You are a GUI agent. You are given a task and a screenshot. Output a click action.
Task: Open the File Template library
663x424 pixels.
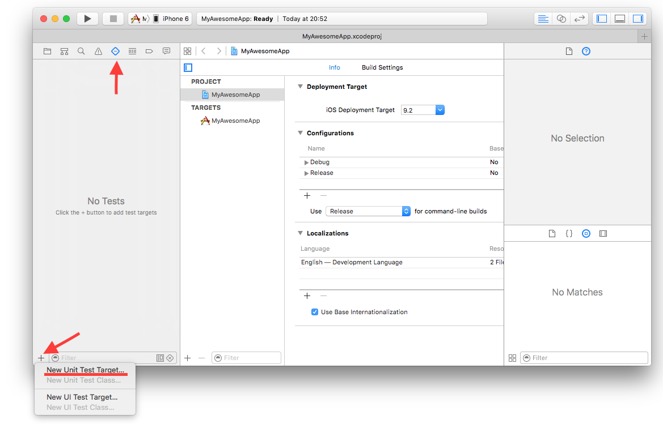[552, 233]
